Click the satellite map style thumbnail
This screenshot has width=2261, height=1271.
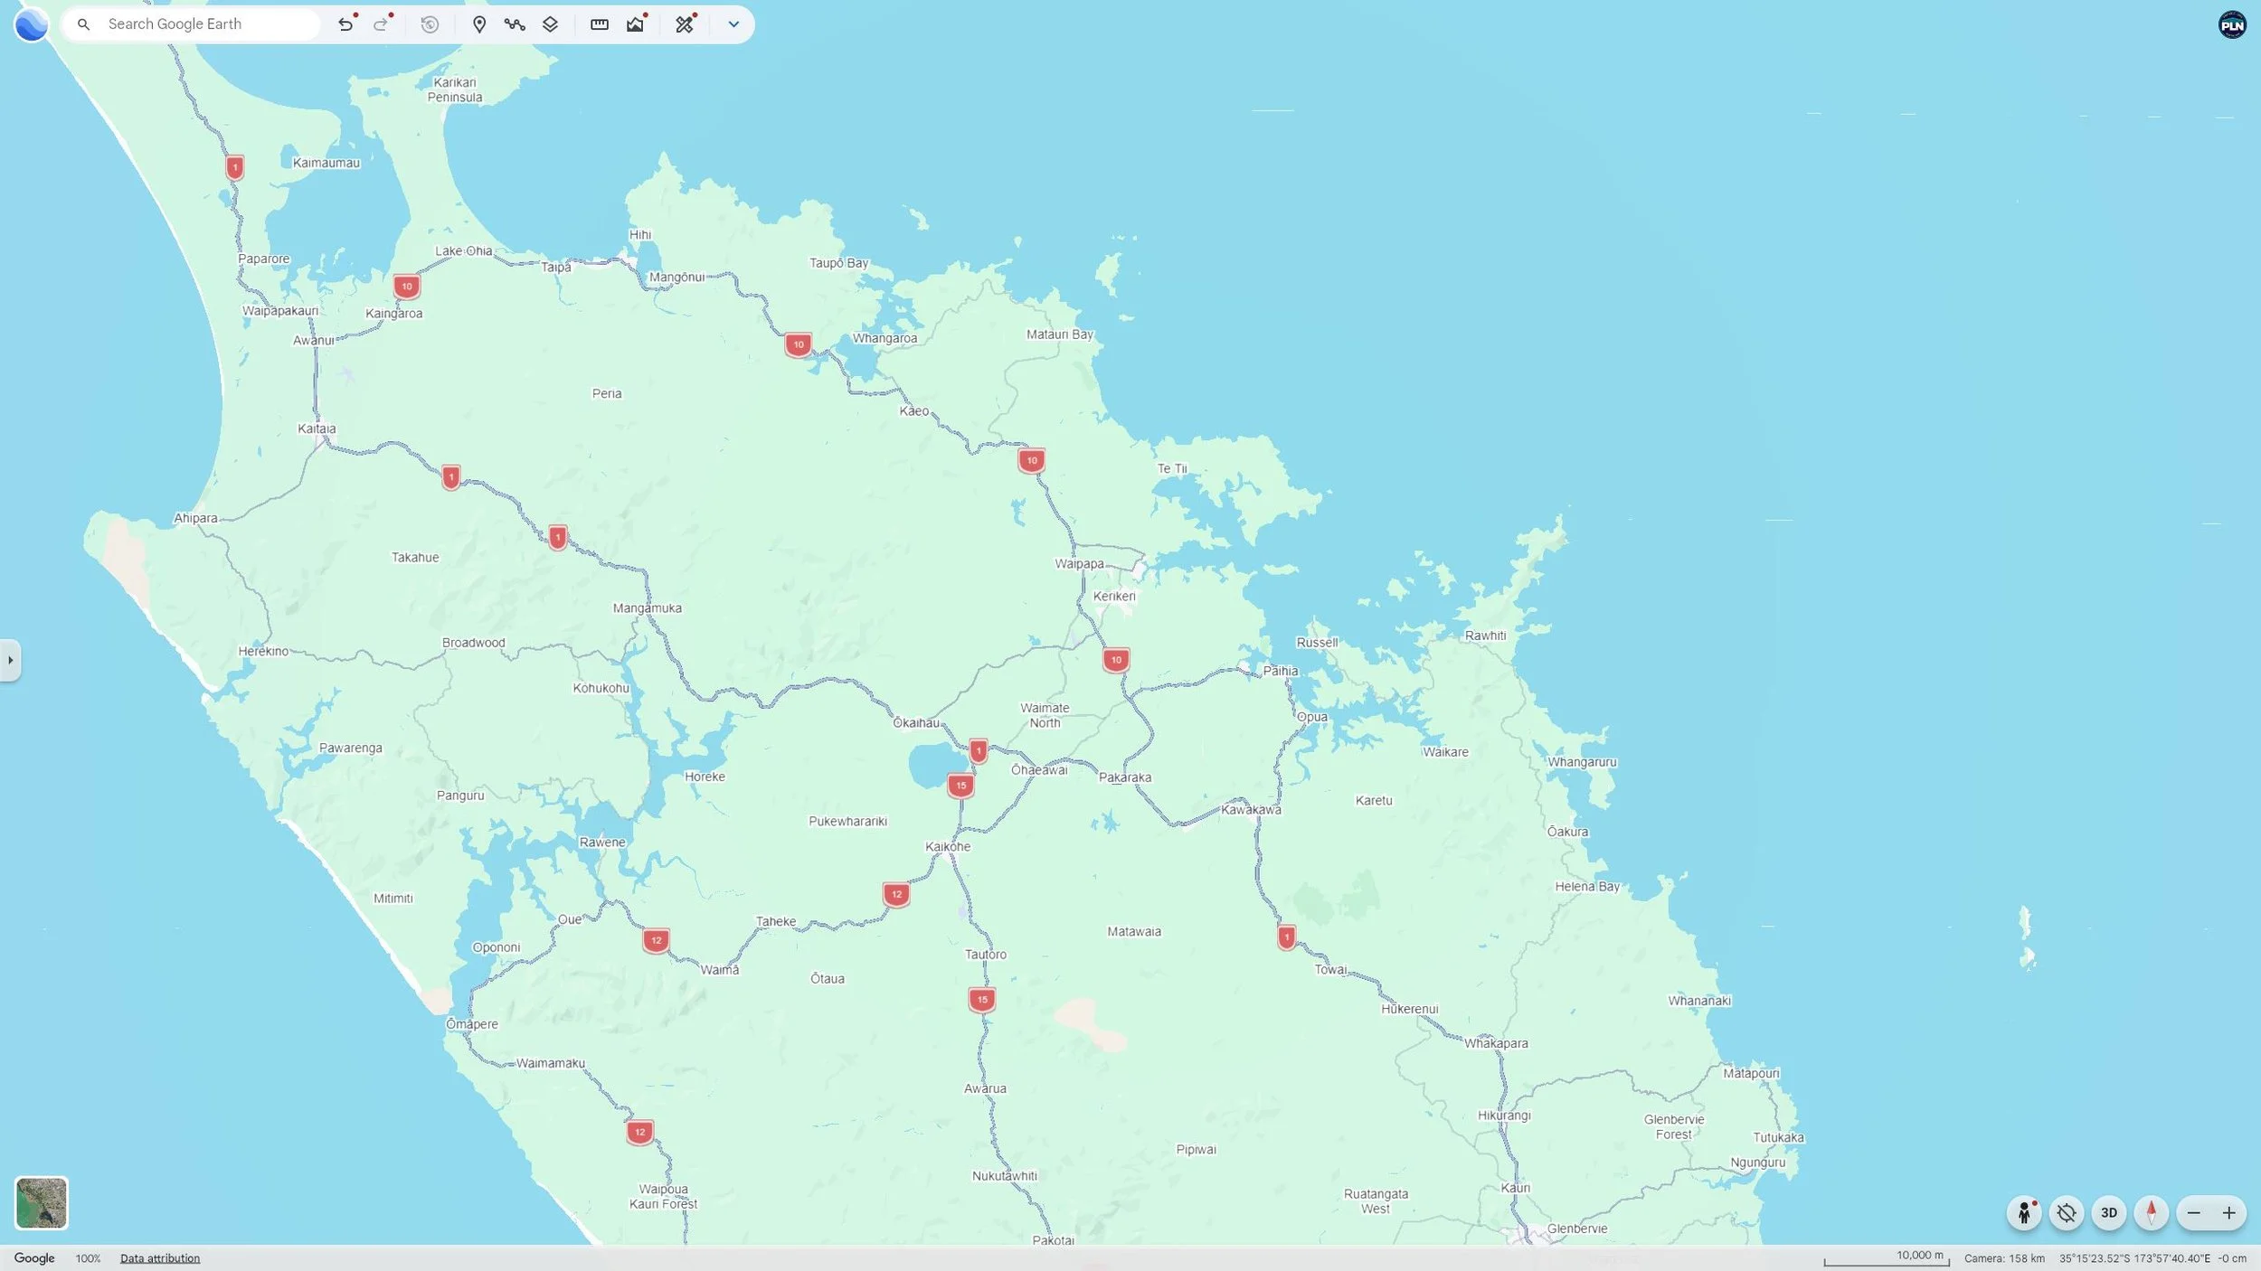click(x=41, y=1202)
